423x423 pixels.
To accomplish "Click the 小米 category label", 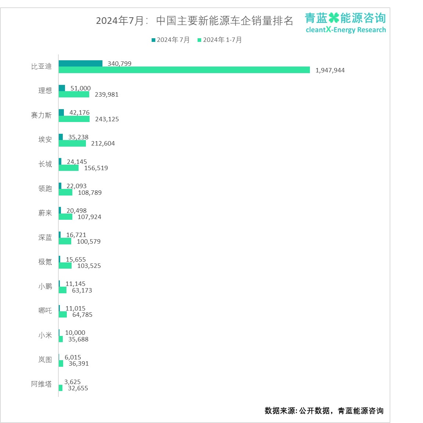I will [45, 335].
